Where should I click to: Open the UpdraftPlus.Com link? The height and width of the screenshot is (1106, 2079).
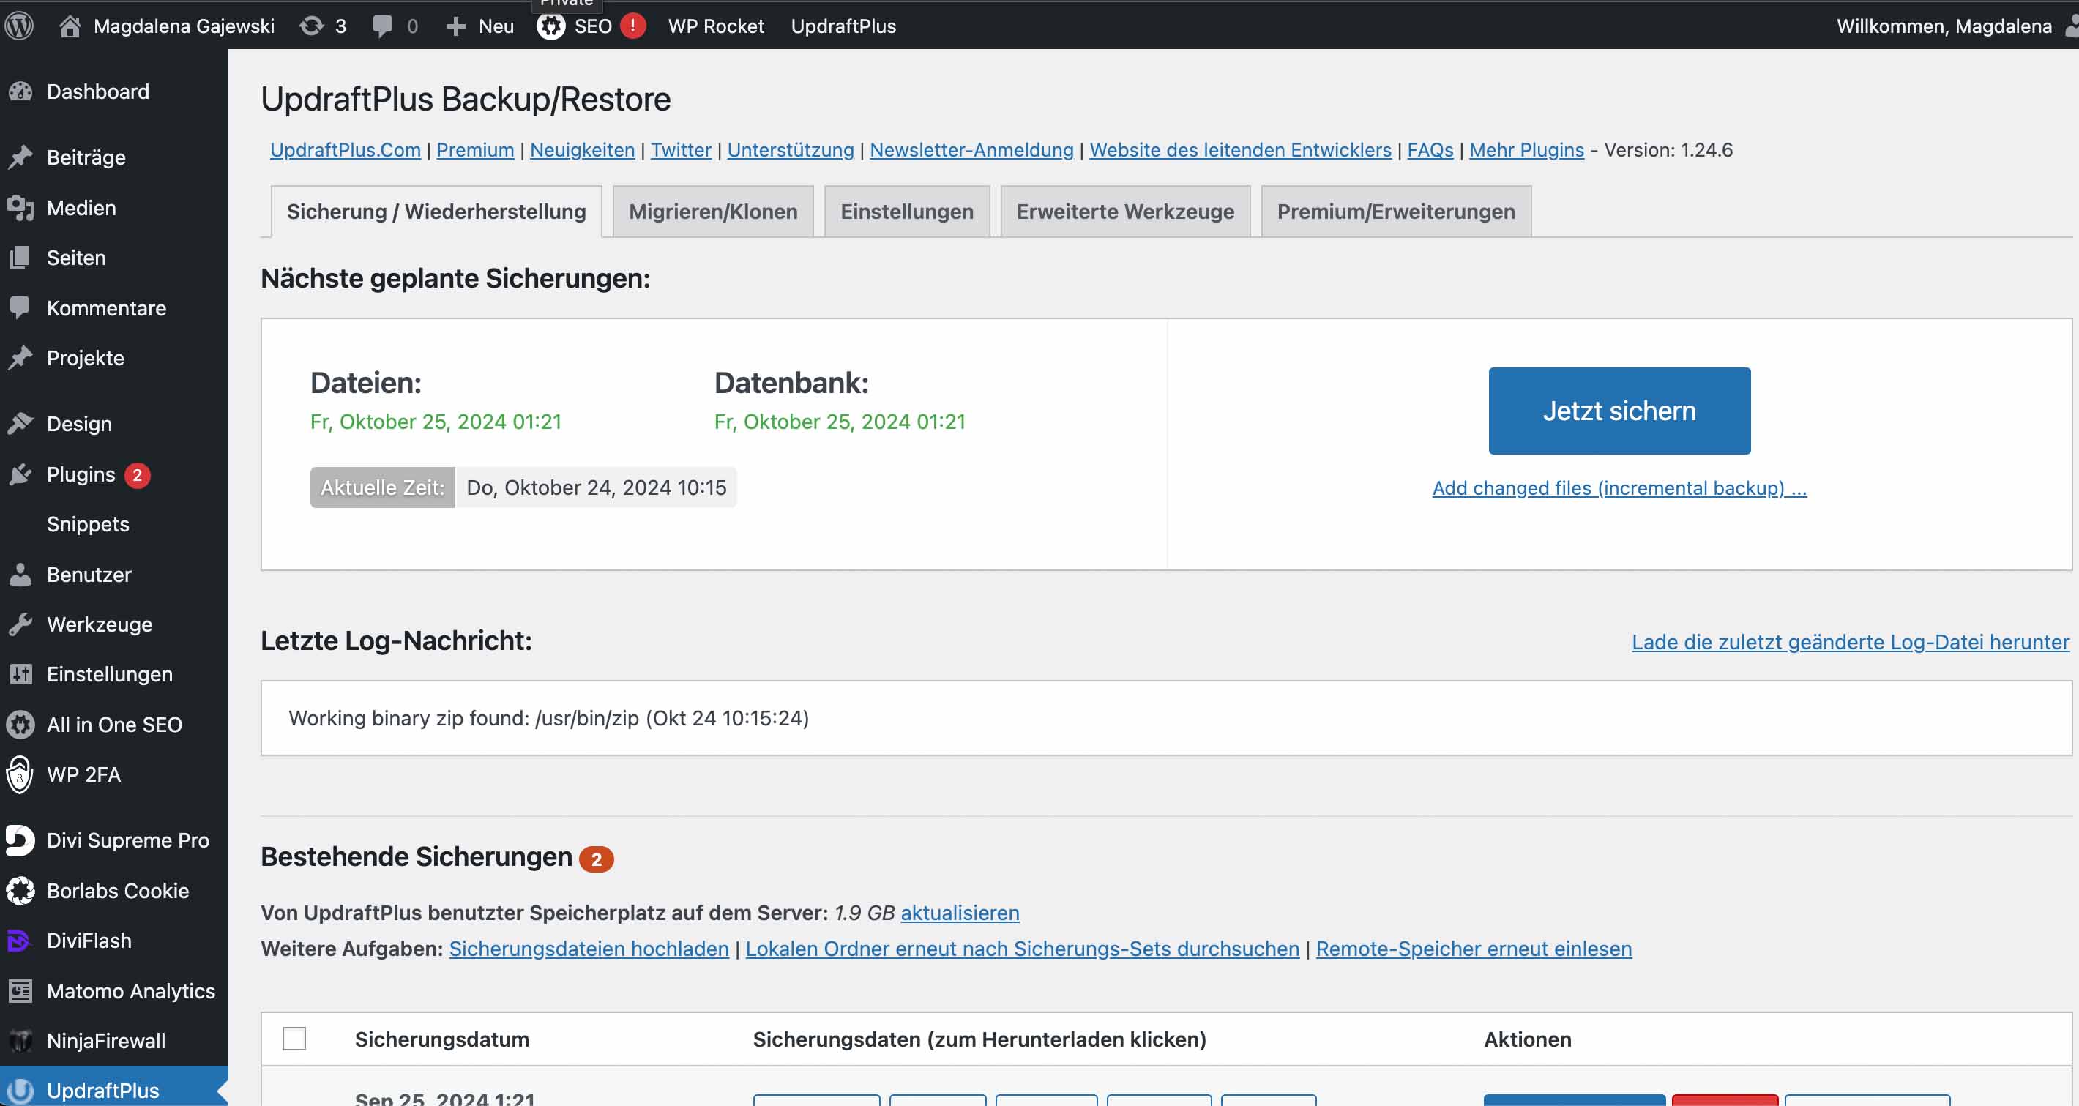pyautogui.click(x=346, y=150)
